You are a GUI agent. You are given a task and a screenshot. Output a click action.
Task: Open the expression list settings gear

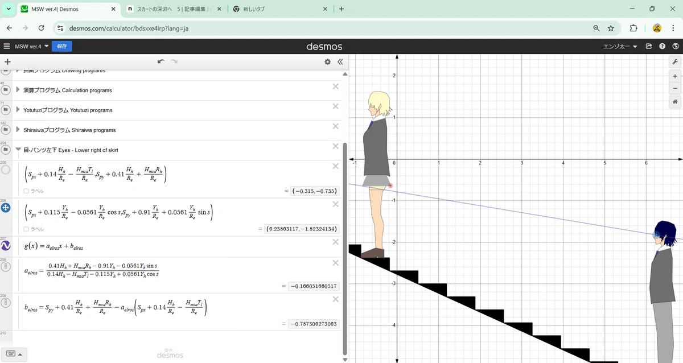328,62
